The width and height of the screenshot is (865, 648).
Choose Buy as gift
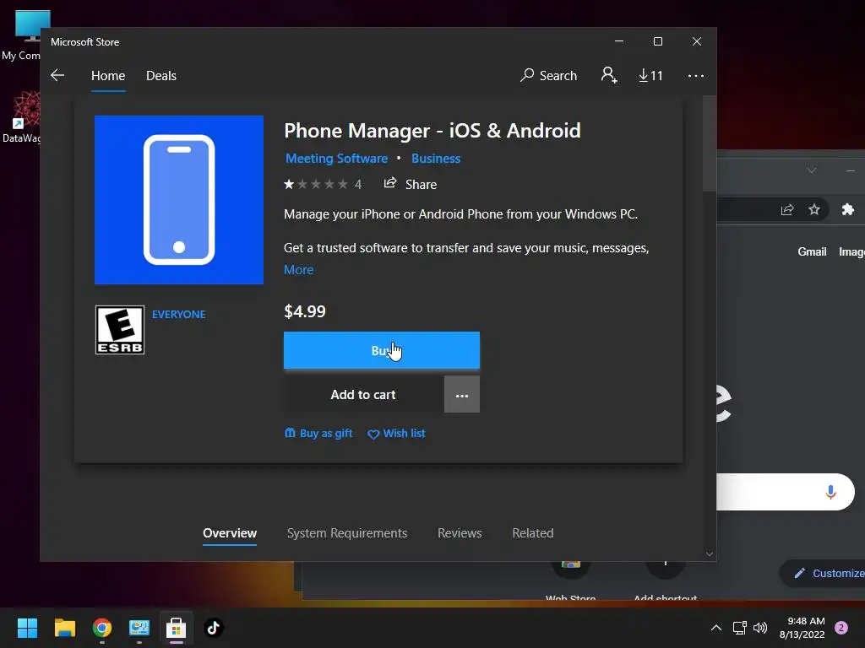pos(318,434)
